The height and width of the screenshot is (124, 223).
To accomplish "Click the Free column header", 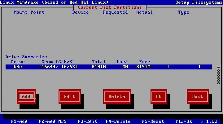I will (145, 62).
